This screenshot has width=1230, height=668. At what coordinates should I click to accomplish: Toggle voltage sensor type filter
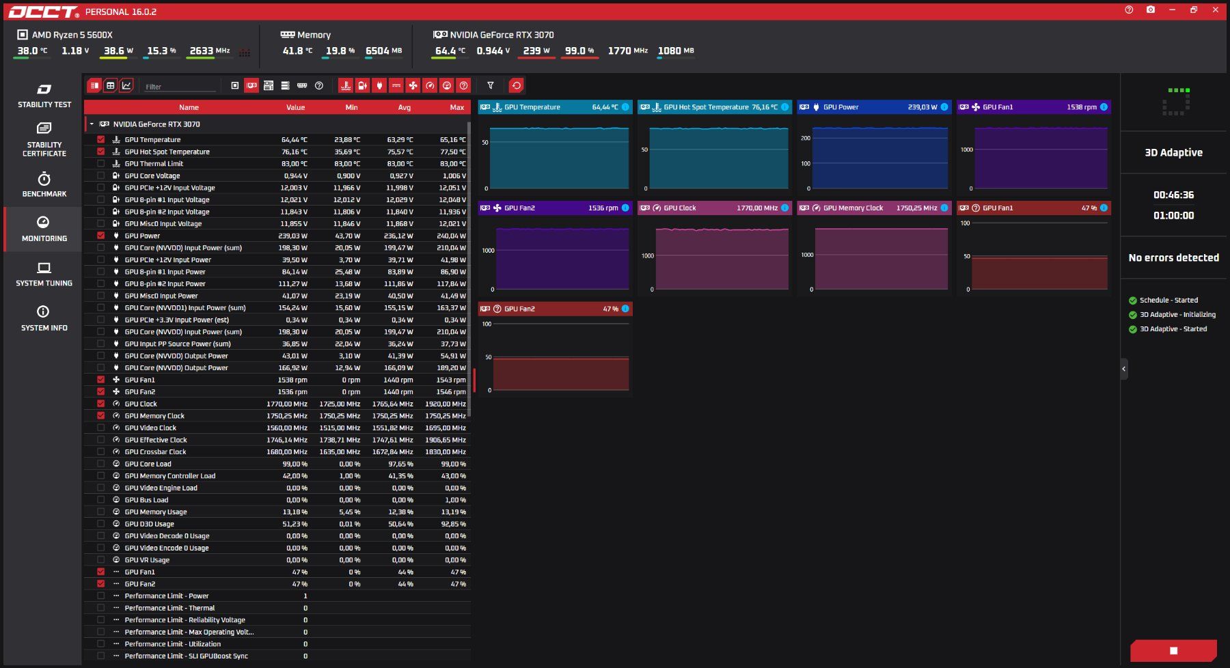(362, 85)
